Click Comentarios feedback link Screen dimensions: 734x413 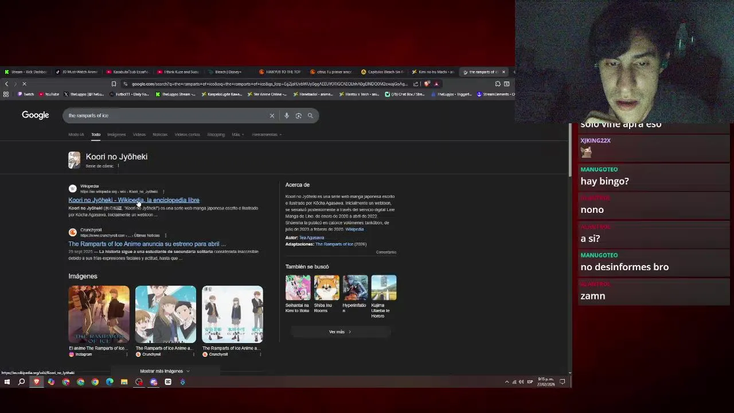(386, 252)
